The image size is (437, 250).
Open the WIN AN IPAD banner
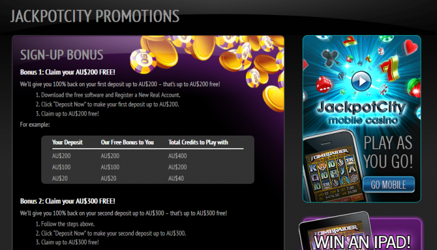361,234
